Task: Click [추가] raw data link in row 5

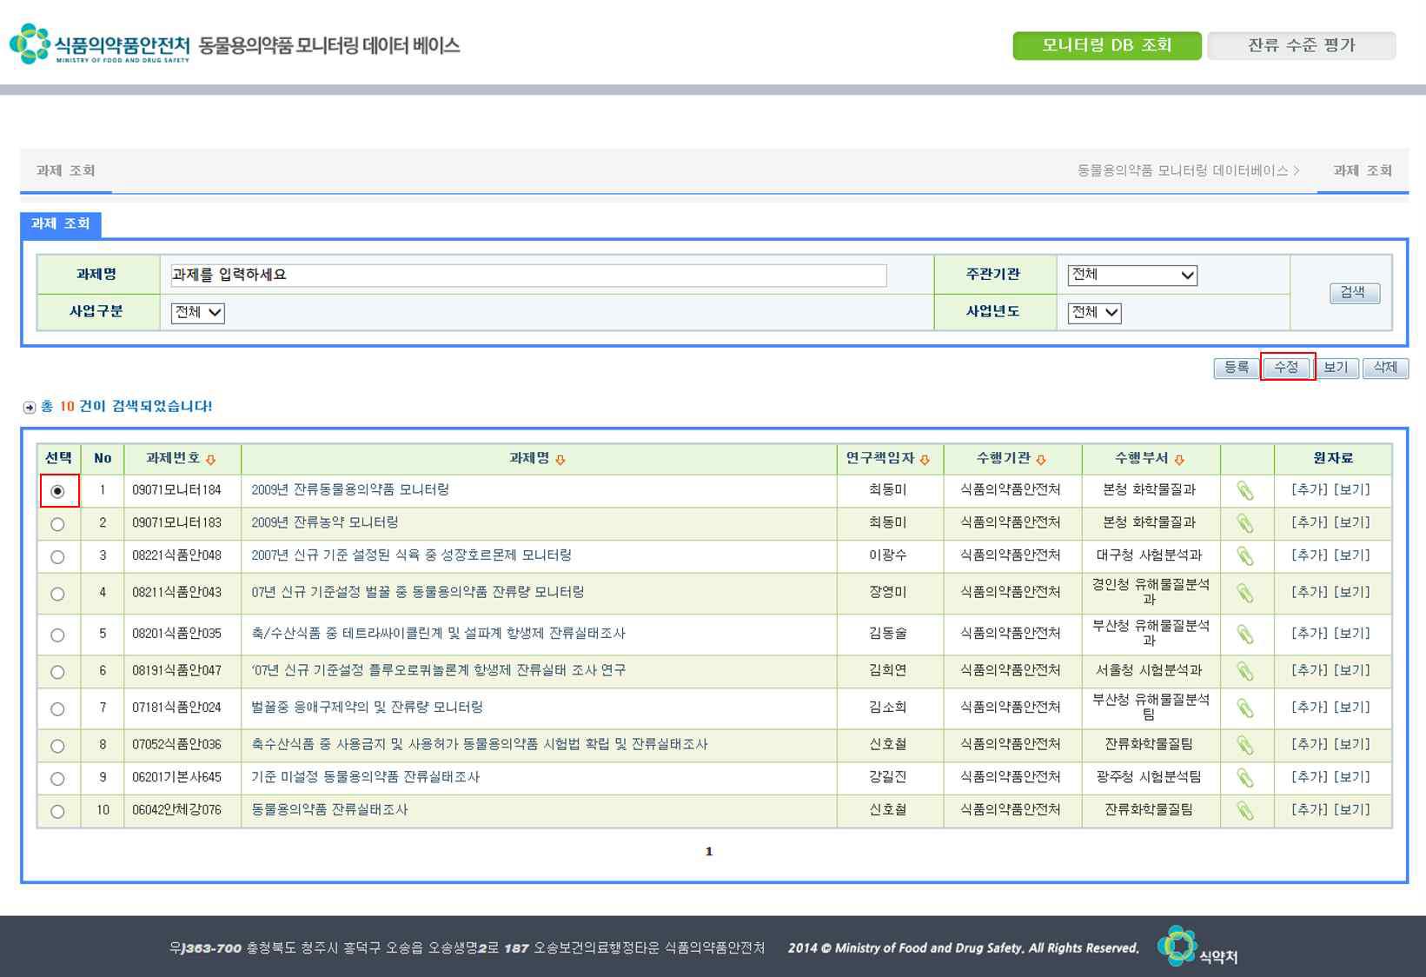Action: [x=1310, y=634]
